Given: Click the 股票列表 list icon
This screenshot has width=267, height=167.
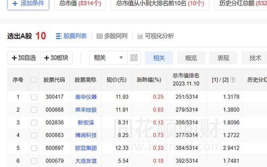Looking at the screenshot, I should point(59,36).
